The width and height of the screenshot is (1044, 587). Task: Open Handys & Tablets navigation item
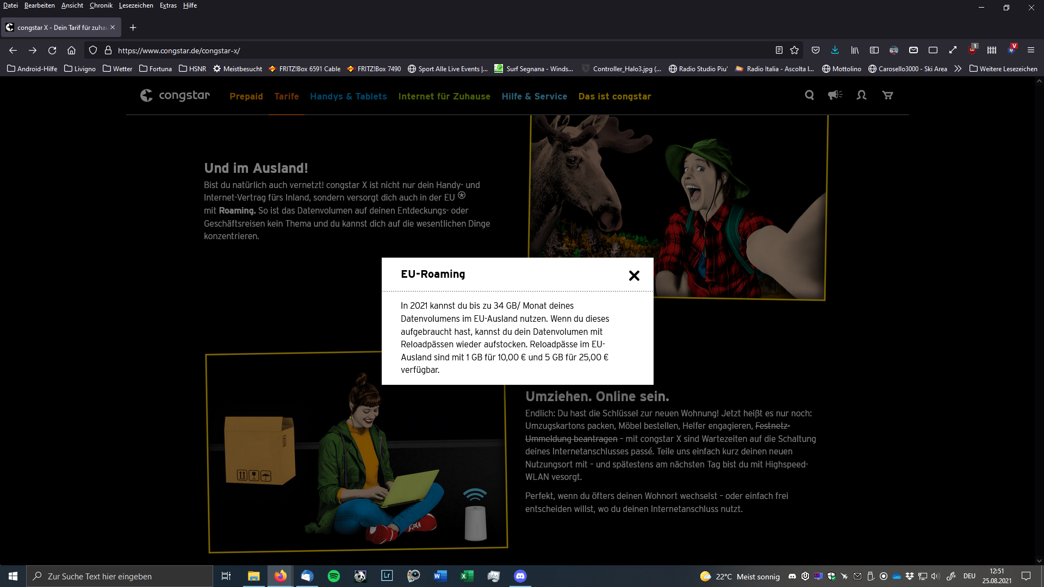click(x=349, y=96)
